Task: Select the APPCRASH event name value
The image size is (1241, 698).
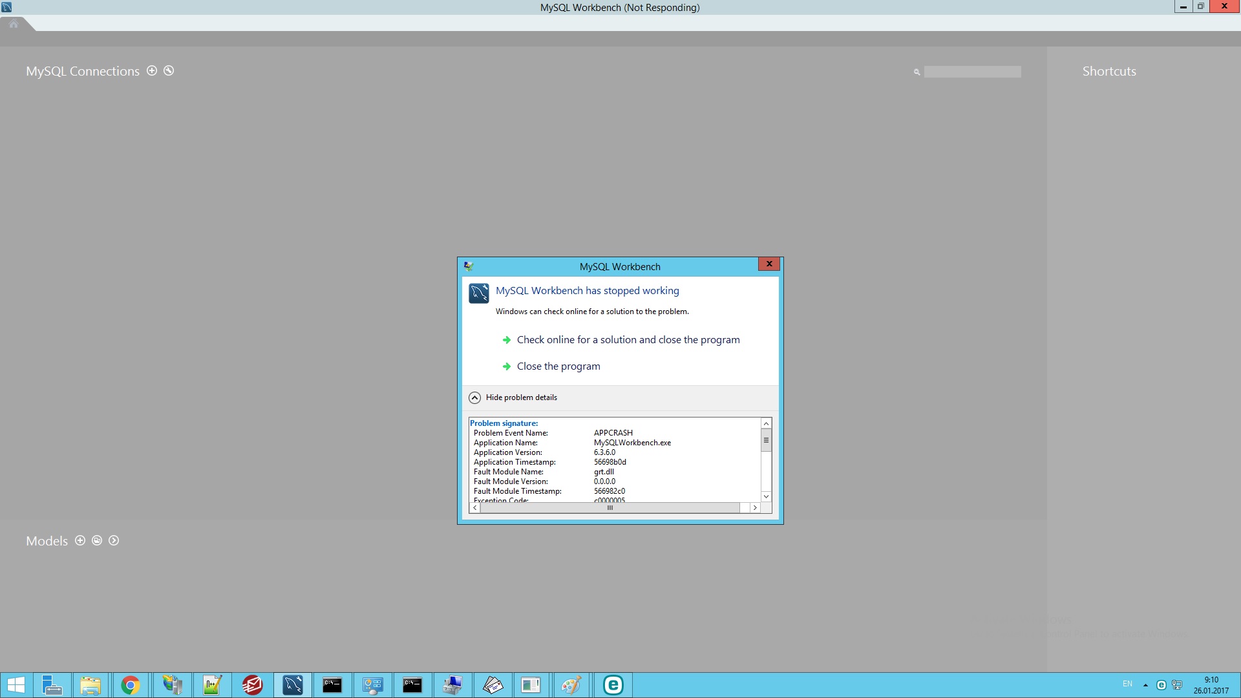Action: (613, 433)
